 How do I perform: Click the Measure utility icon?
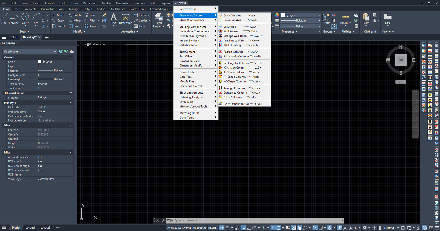[x=345, y=19]
